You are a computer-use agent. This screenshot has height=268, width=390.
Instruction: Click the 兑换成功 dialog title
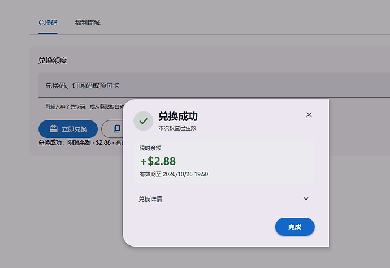click(x=178, y=116)
